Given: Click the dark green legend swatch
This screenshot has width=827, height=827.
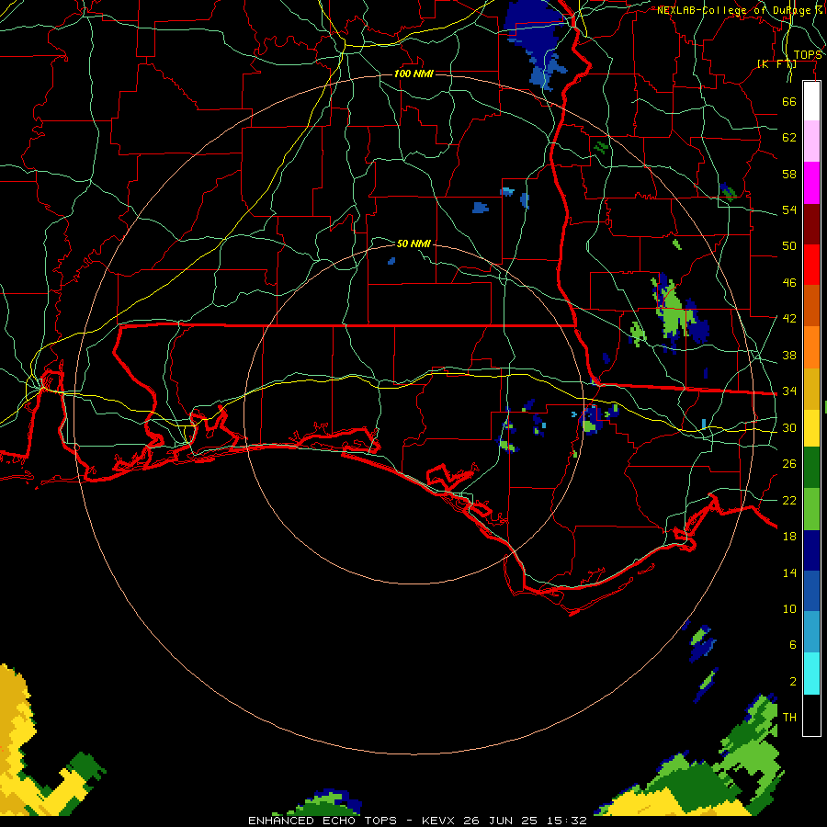Looking at the screenshot, I should click(x=811, y=468).
